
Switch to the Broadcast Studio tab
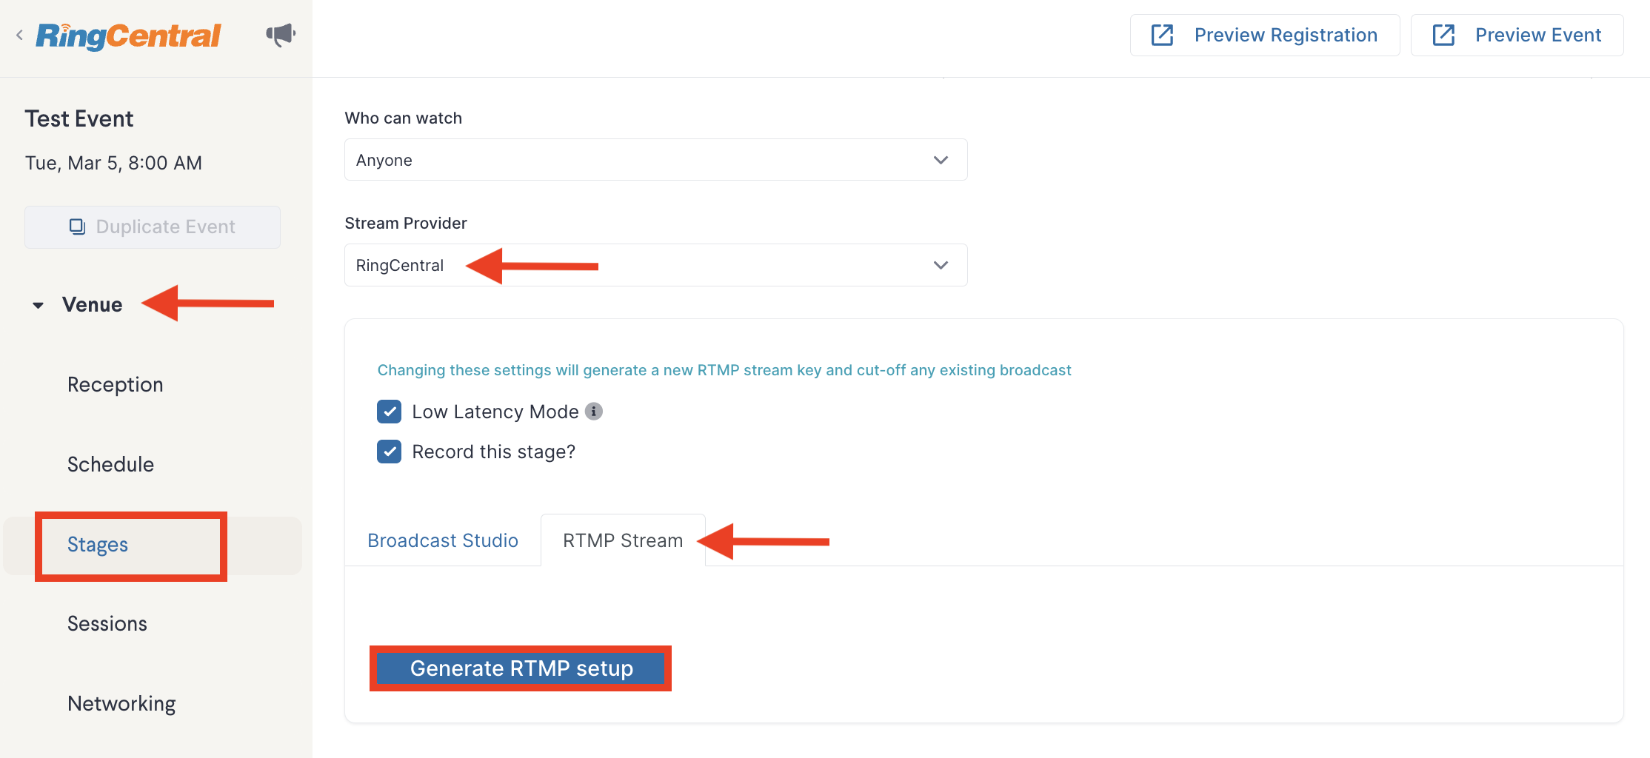pos(443,540)
